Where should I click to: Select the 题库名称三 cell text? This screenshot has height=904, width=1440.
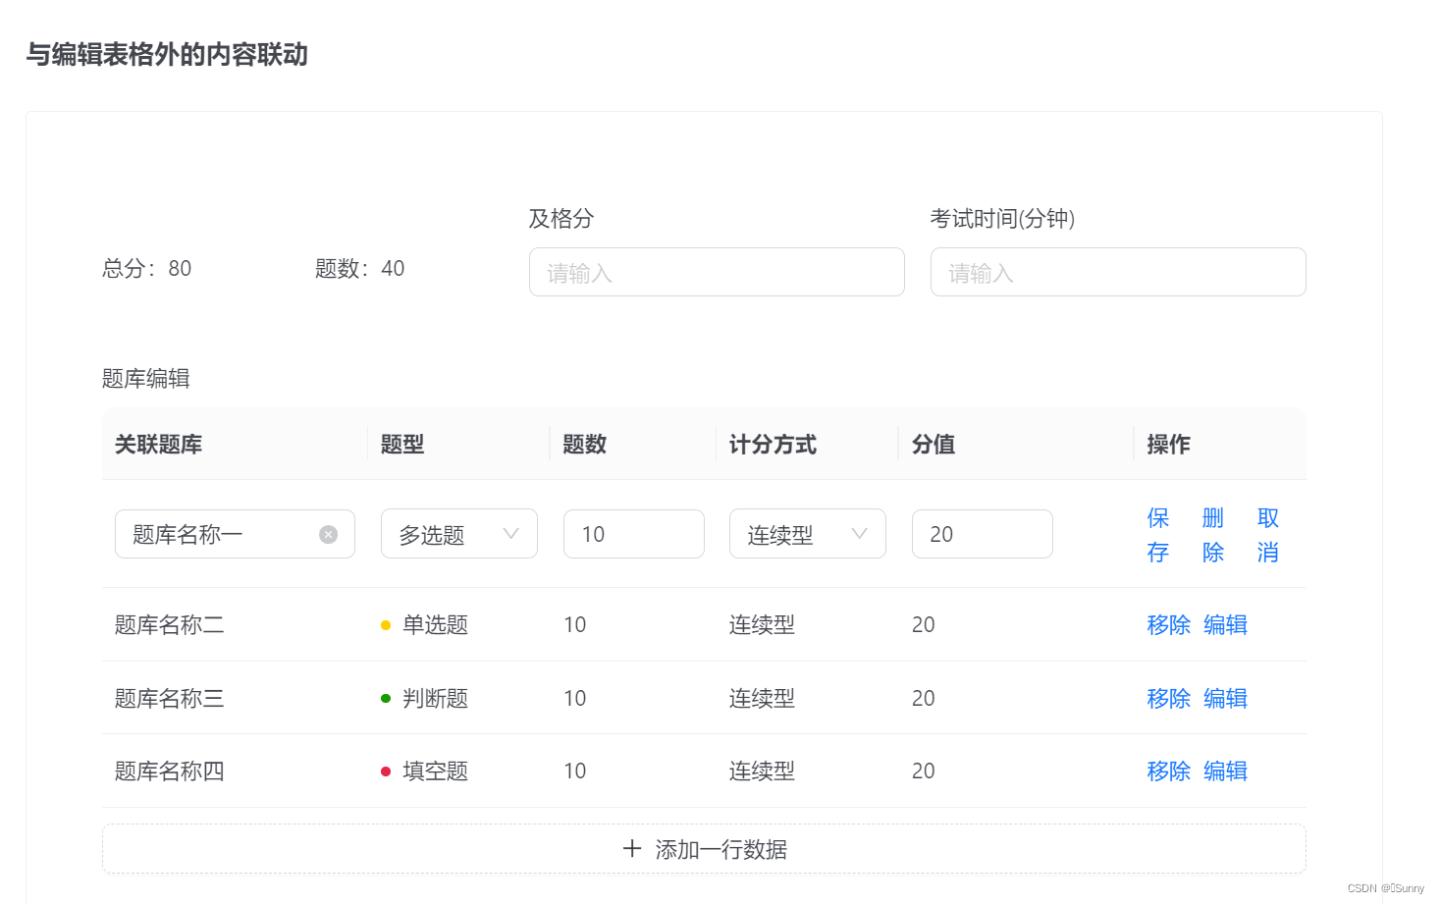169,699
